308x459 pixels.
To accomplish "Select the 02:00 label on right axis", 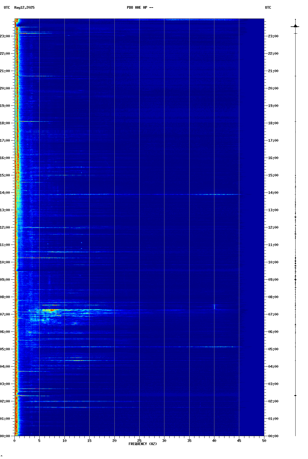I will pyautogui.click(x=273, y=401).
